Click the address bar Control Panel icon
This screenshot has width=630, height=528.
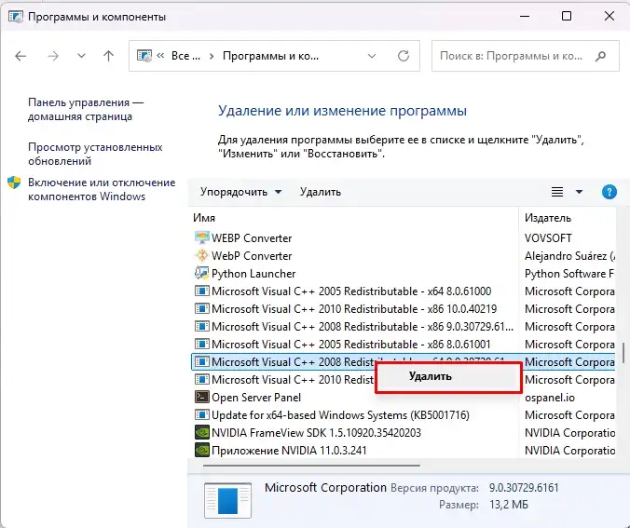click(x=144, y=56)
